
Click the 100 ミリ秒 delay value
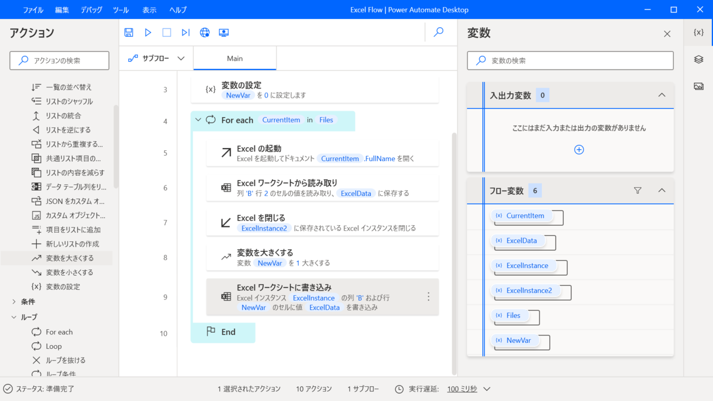coord(462,389)
